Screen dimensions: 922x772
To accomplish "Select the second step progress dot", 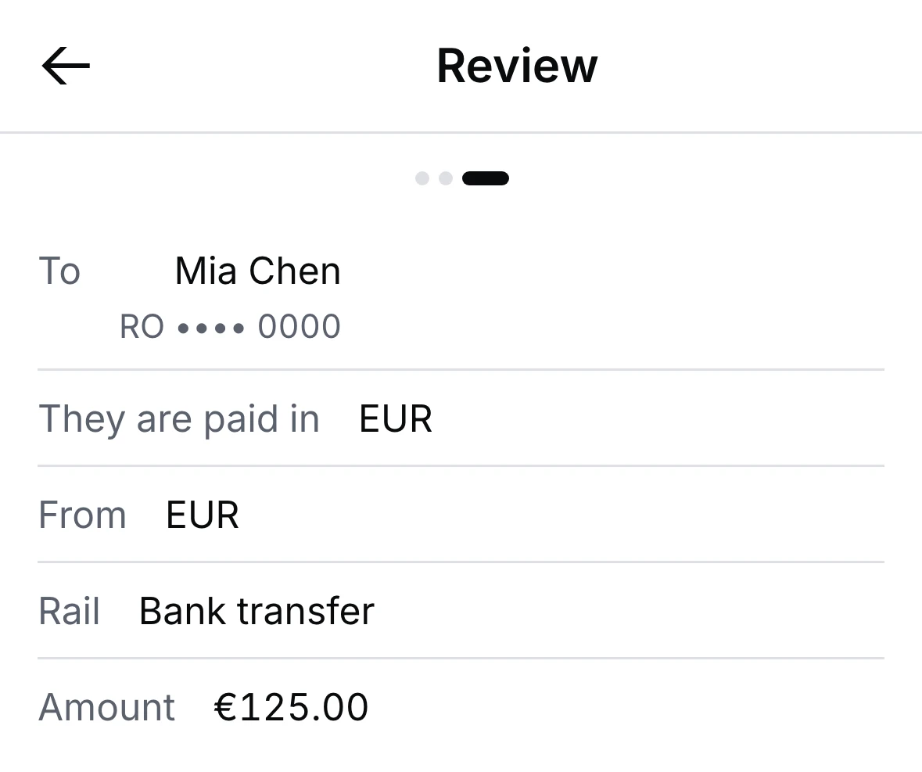I will point(446,178).
